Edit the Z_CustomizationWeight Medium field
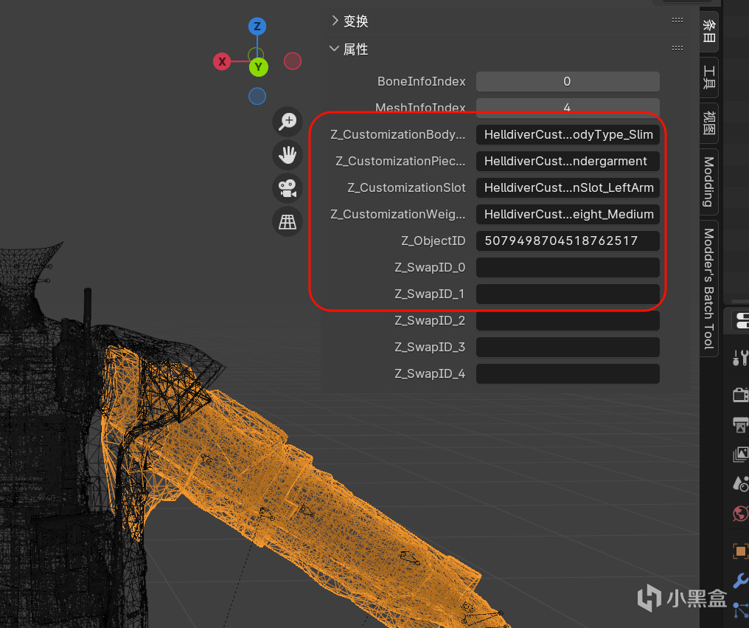Screen dimensions: 749x628 coord(568,214)
